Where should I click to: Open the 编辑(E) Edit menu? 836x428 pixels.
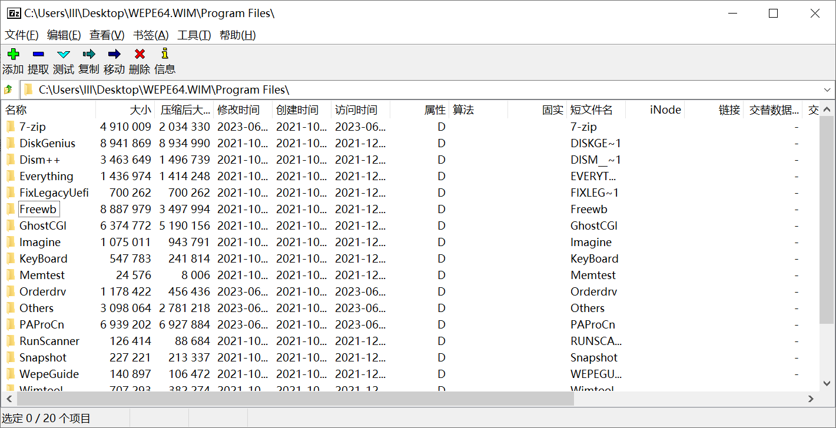click(64, 35)
